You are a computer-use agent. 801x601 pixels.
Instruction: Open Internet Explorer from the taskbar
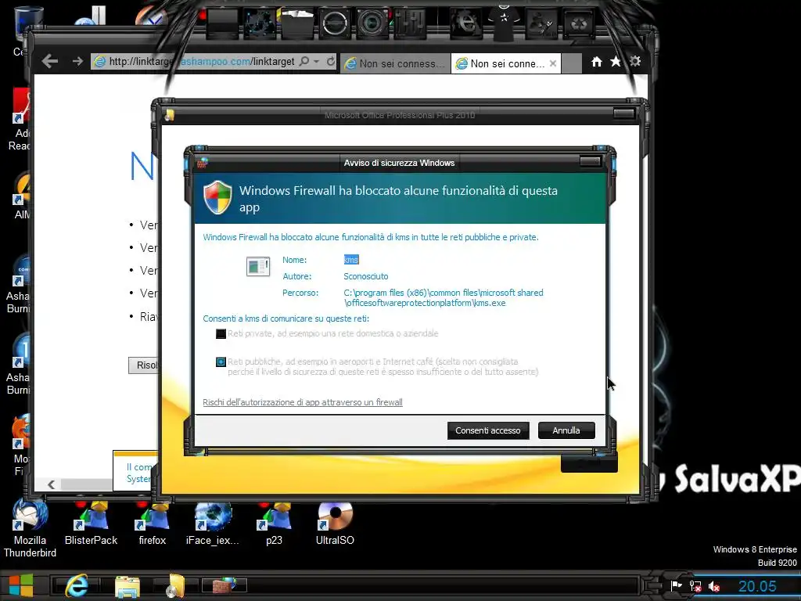77,585
